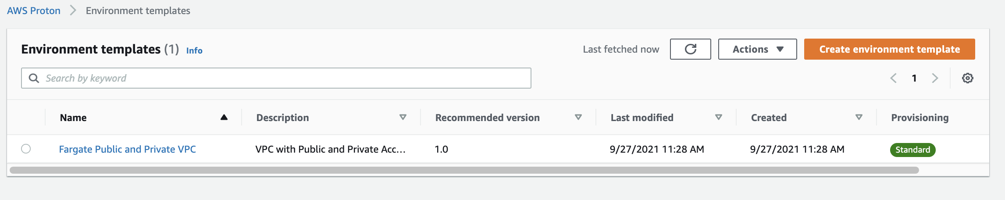Open the Info link
The image size is (1005, 200).
tap(194, 50)
